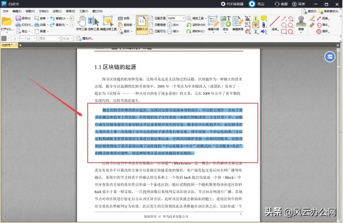Open the Tools (T) menu
This screenshot has height=223, width=343.
(x=84, y=11)
